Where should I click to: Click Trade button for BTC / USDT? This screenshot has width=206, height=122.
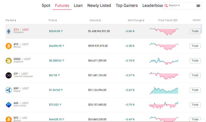pyautogui.click(x=195, y=46)
